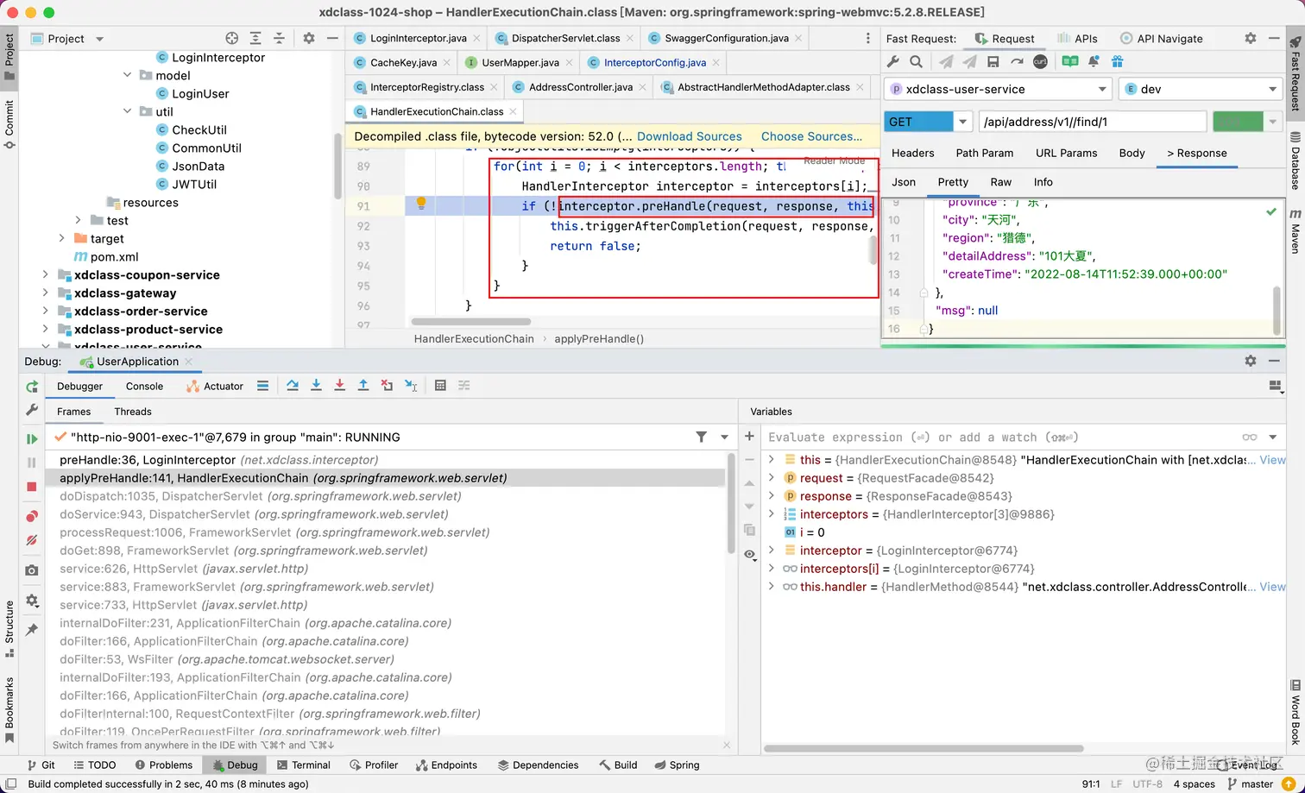Open the green documentation book icon
The width and height of the screenshot is (1305, 793).
tap(1070, 62)
